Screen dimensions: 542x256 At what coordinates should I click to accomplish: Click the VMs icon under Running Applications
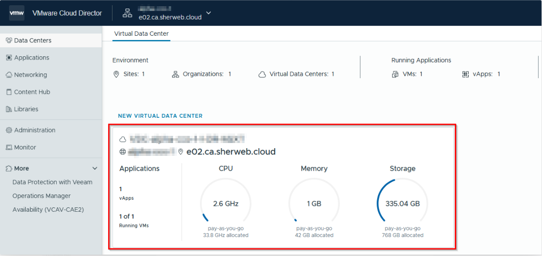tap(395, 74)
